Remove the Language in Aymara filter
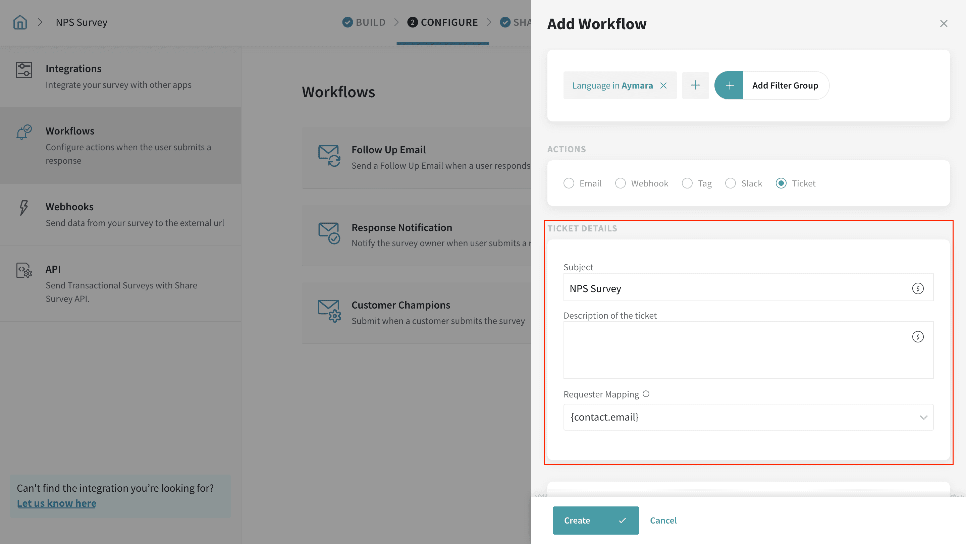 663,86
